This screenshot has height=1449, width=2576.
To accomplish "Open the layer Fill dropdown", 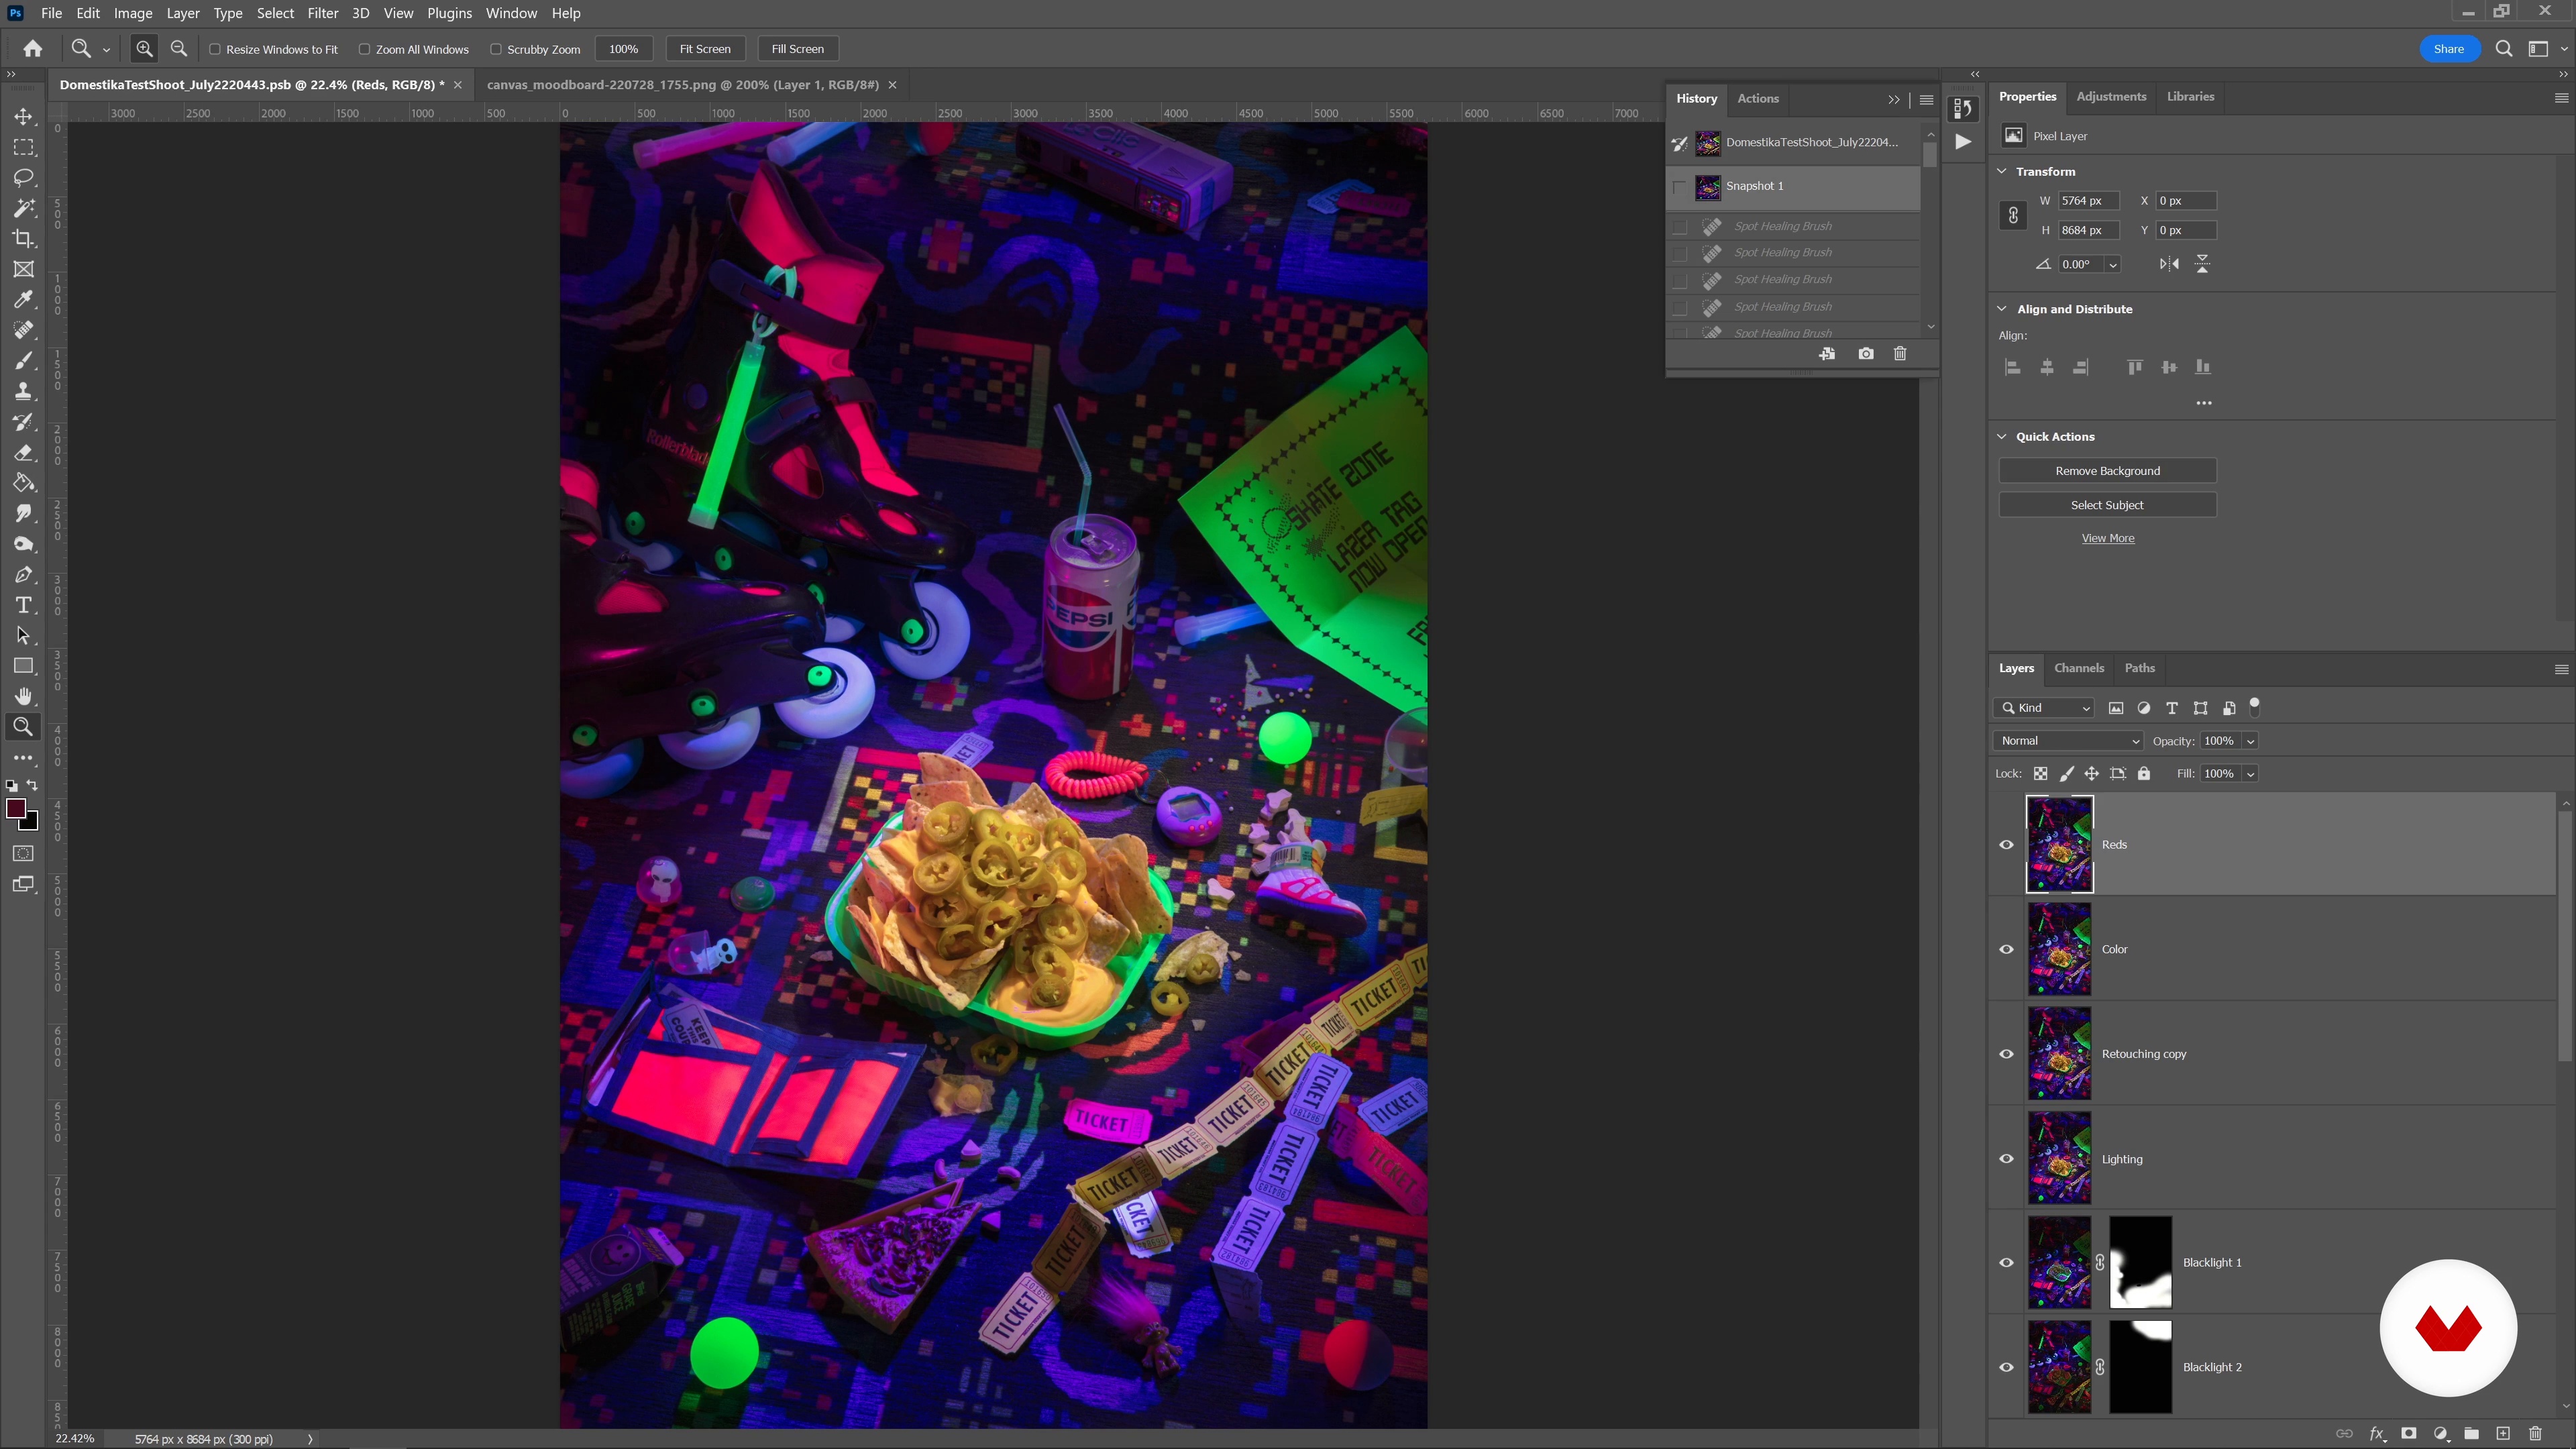I will coord(2251,774).
